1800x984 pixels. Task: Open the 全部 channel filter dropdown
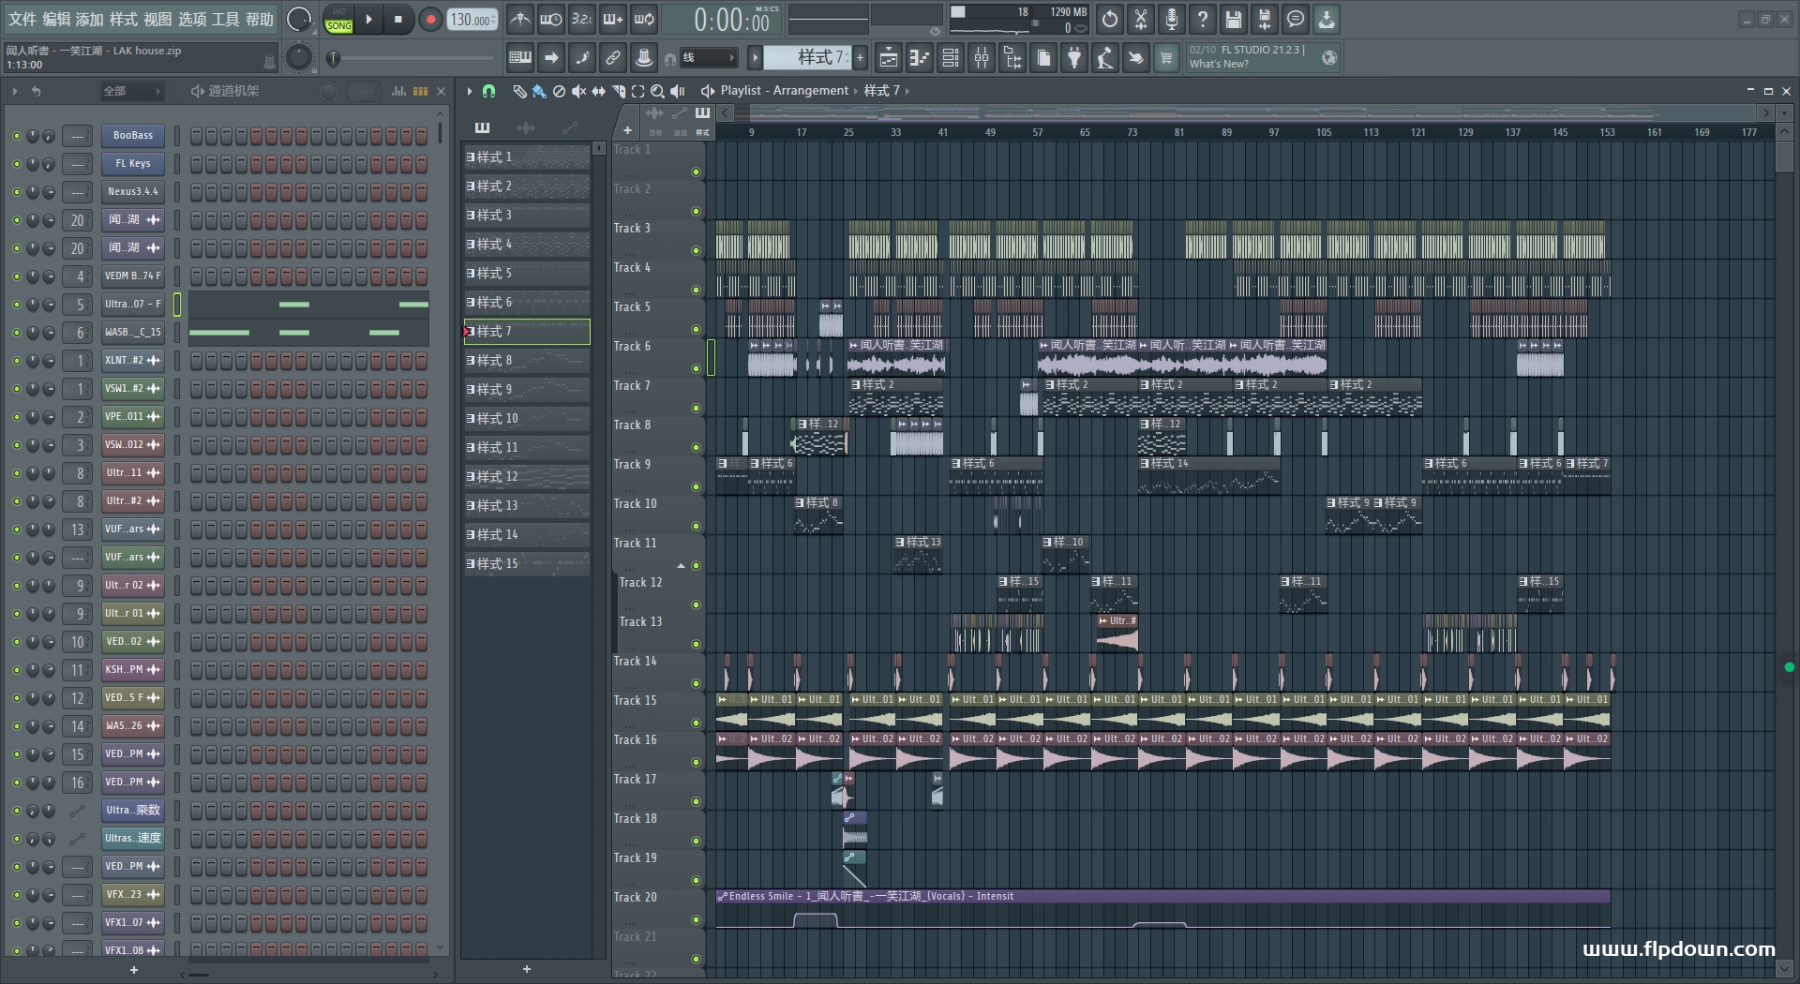click(131, 91)
